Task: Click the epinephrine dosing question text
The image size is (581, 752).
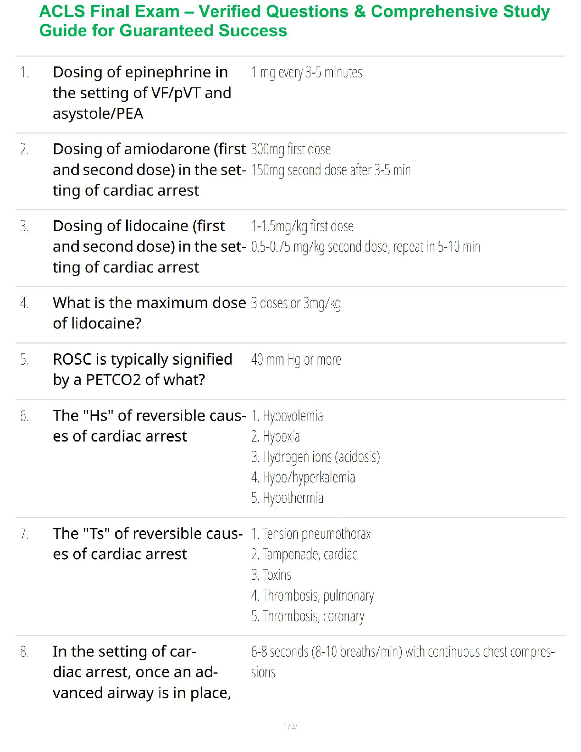Action: (142, 93)
